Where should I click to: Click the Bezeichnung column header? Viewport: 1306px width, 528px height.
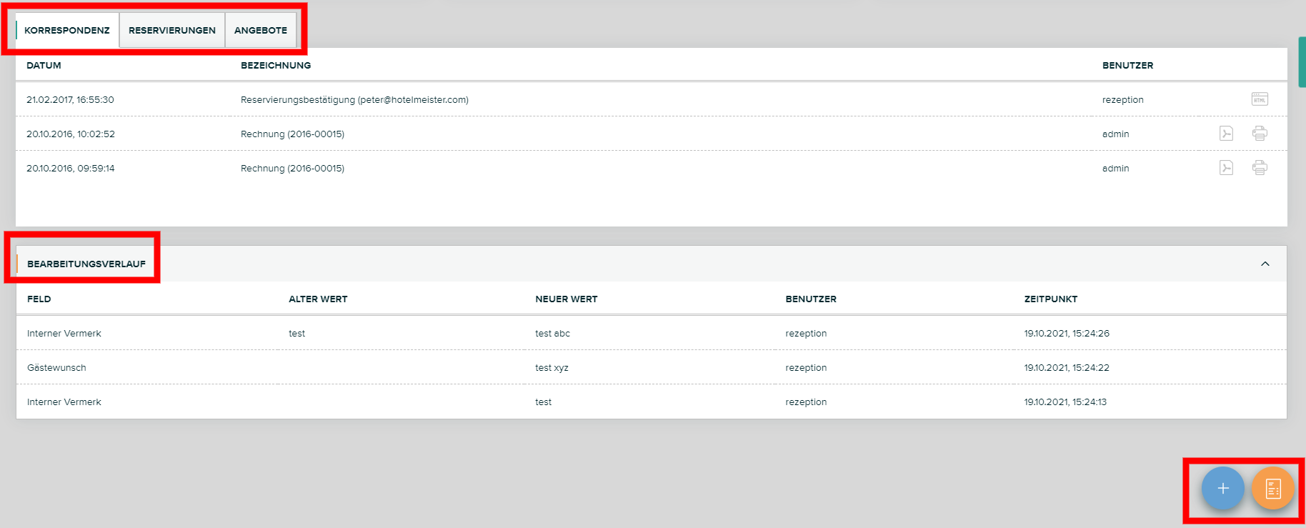pyautogui.click(x=276, y=65)
